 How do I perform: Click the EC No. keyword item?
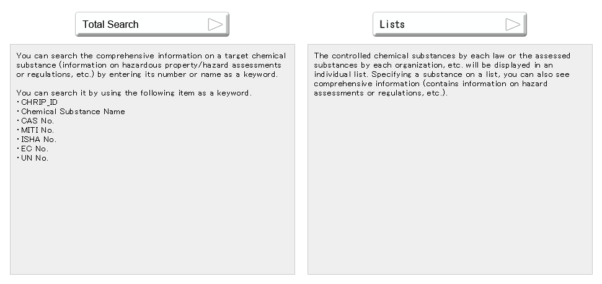pos(34,149)
